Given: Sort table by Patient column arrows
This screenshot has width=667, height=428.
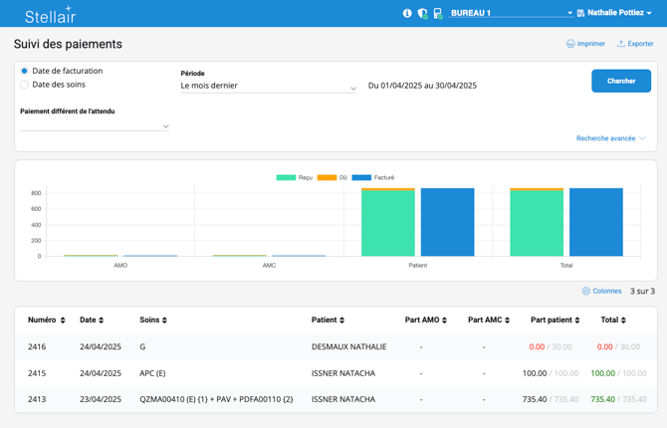Looking at the screenshot, I should [342, 321].
